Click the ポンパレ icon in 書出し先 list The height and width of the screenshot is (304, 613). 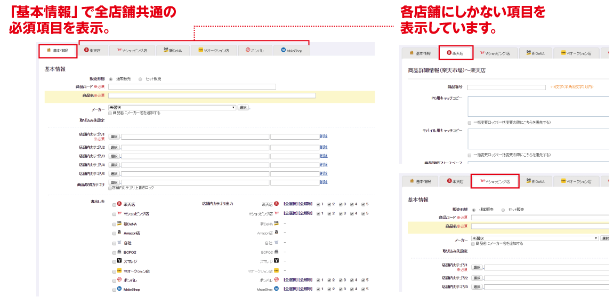click(x=119, y=280)
